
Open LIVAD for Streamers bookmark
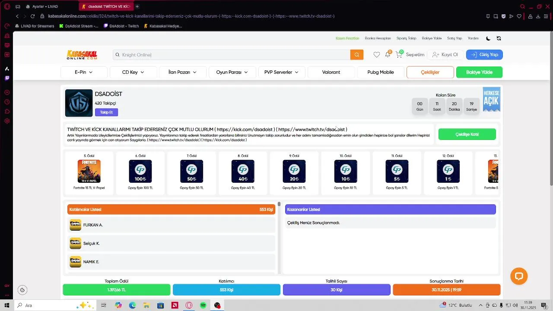click(35, 26)
